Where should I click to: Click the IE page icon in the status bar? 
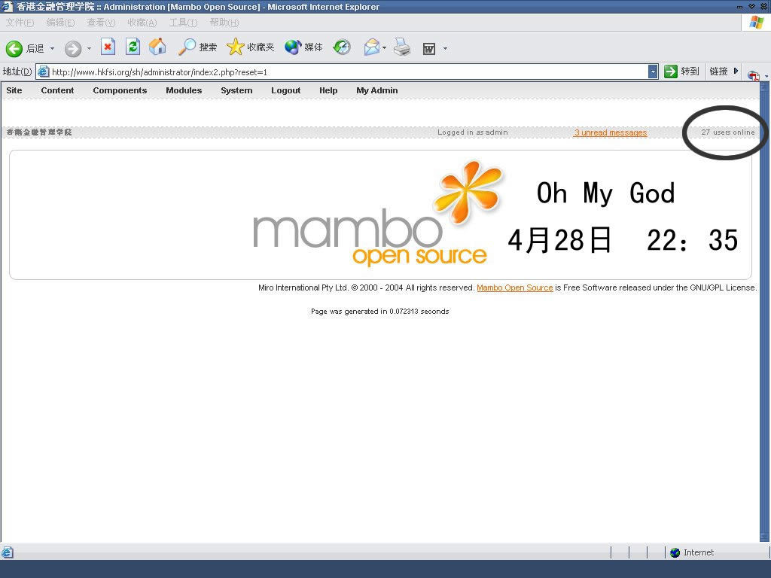click(8, 552)
